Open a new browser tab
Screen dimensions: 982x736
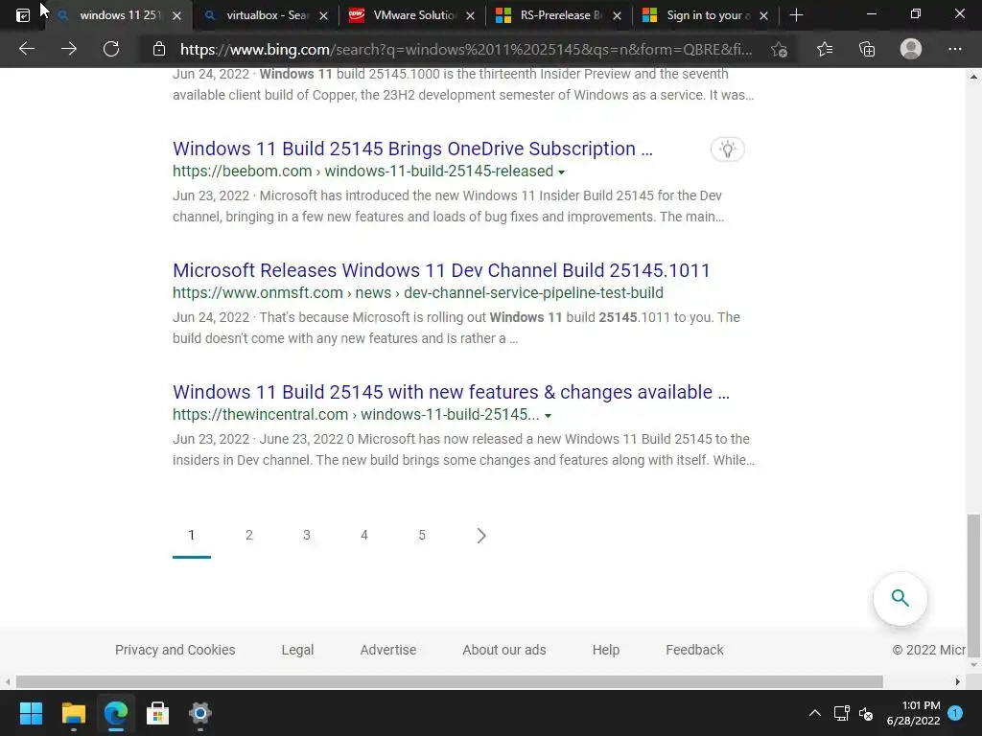point(796,15)
